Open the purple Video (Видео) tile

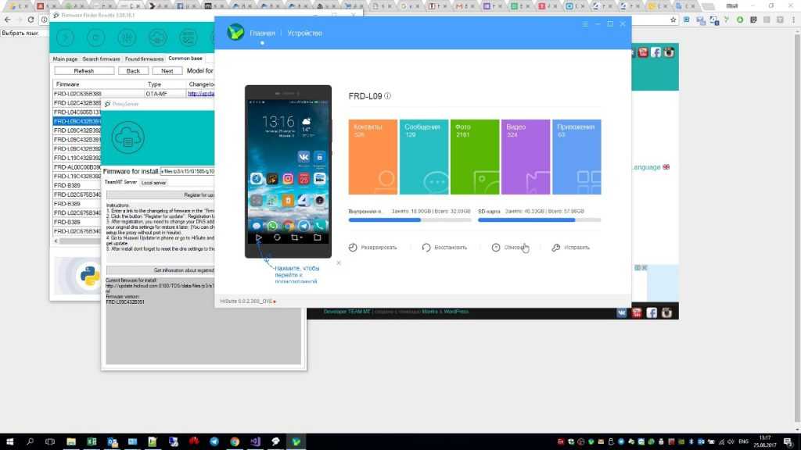pyautogui.click(x=526, y=157)
